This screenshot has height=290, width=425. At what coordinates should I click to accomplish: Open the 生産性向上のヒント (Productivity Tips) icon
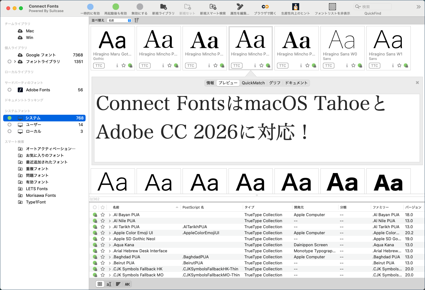[295, 7]
